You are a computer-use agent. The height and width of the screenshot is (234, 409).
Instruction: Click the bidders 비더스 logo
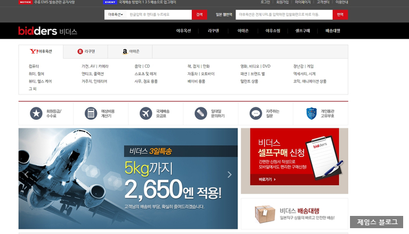coord(48,31)
